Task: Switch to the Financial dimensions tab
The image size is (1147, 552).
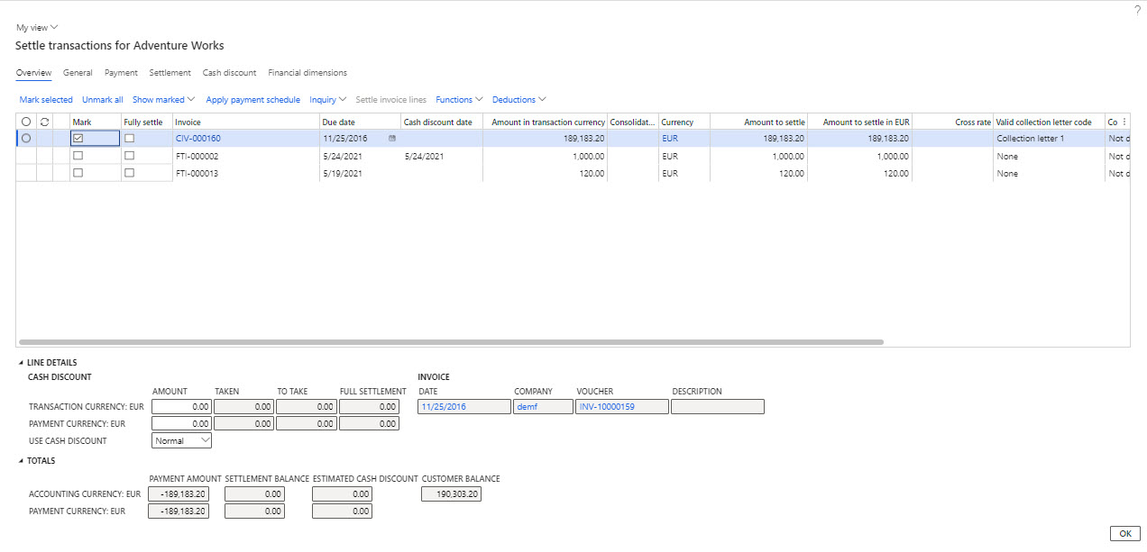Action: pyautogui.click(x=307, y=73)
